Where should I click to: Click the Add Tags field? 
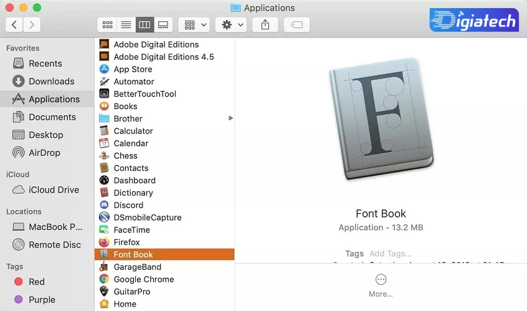point(390,254)
